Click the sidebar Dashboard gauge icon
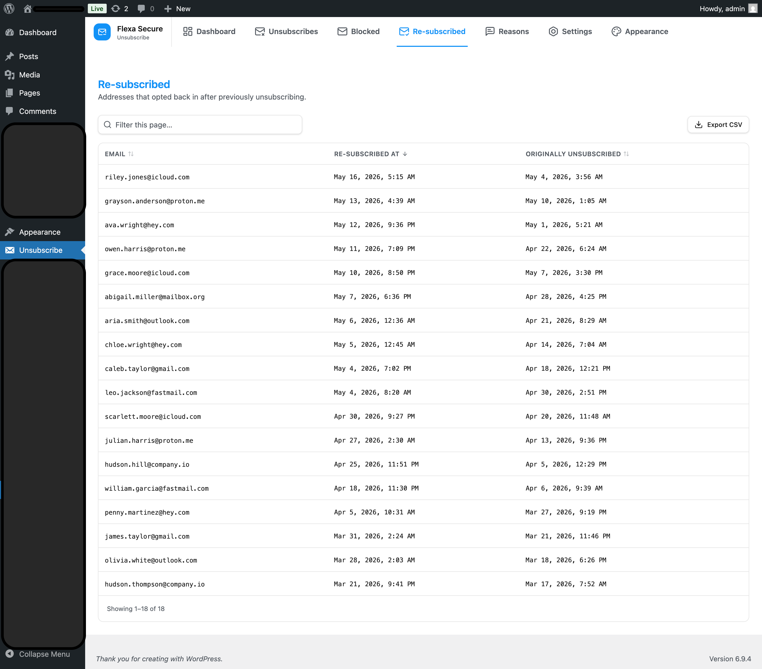 [x=10, y=32]
